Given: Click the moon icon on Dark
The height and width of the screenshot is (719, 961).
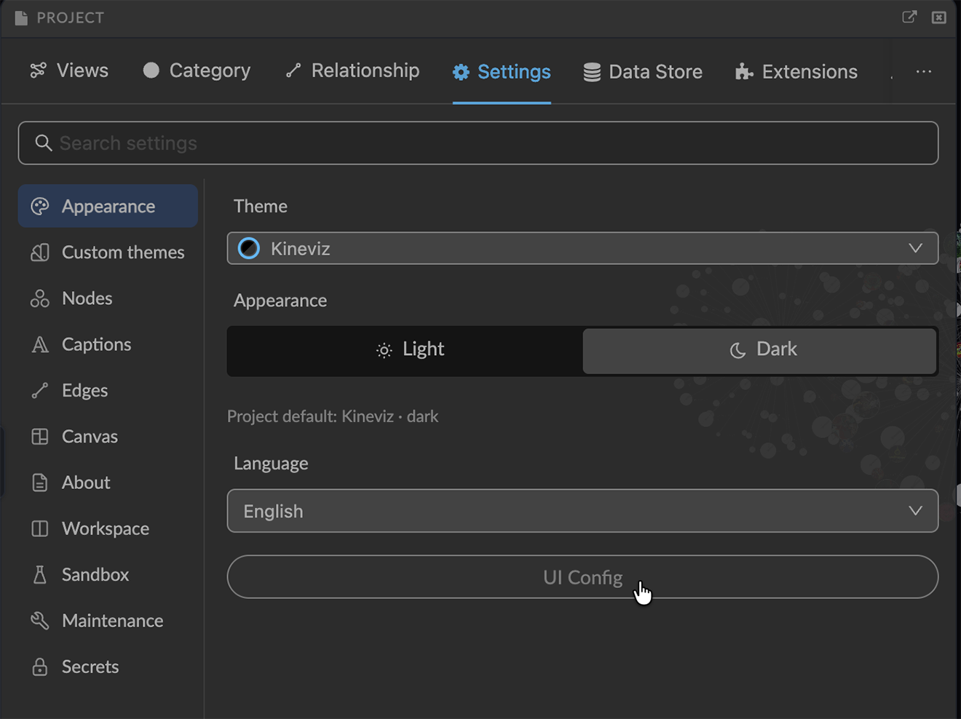Looking at the screenshot, I should (x=737, y=351).
